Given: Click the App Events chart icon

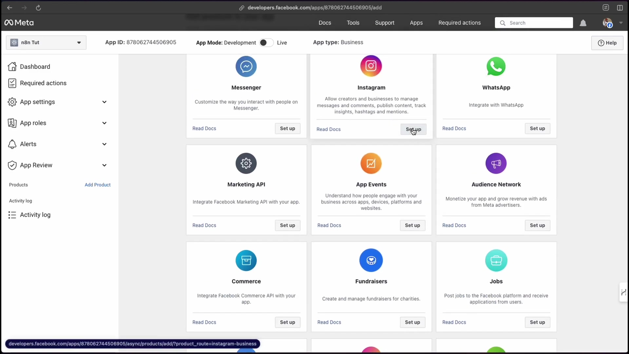Looking at the screenshot, I should pyautogui.click(x=371, y=163).
